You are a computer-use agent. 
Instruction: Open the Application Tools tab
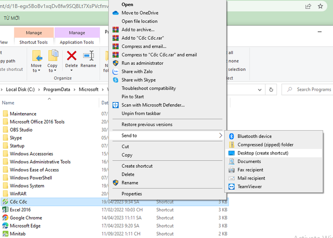(77, 42)
